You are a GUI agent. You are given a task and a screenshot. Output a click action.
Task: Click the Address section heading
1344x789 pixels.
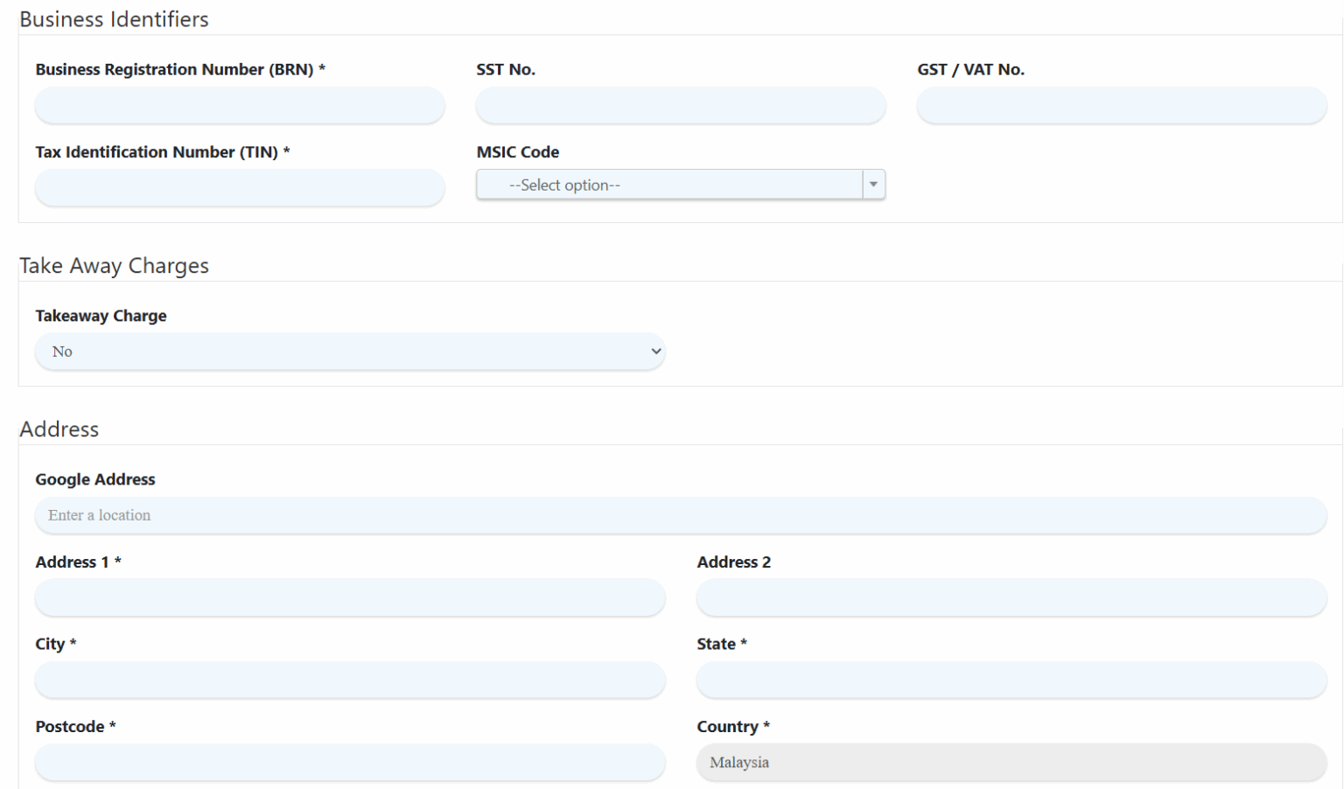tap(59, 429)
